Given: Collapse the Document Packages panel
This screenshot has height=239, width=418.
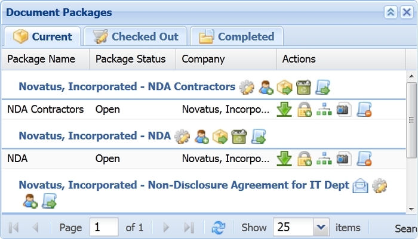Looking at the screenshot, I should [391, 13].
